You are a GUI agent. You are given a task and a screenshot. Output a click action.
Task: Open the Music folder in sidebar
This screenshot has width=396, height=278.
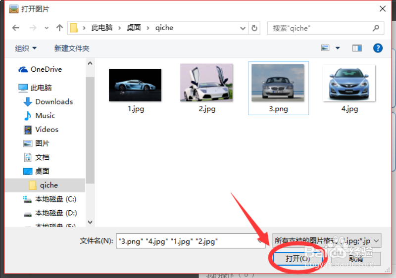click(x=40, y=116)
